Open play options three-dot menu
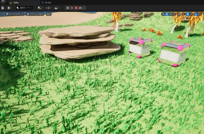This screenshot has width=204, height=134. point(84,8)
